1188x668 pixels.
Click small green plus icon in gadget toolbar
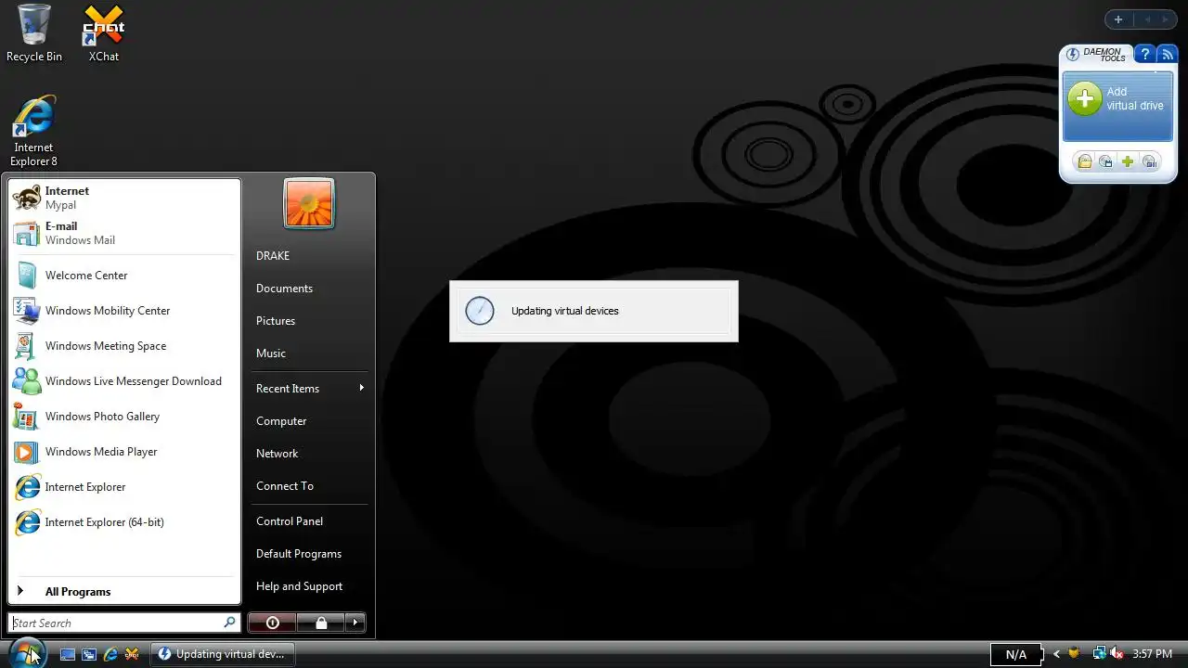(1128, 161)
